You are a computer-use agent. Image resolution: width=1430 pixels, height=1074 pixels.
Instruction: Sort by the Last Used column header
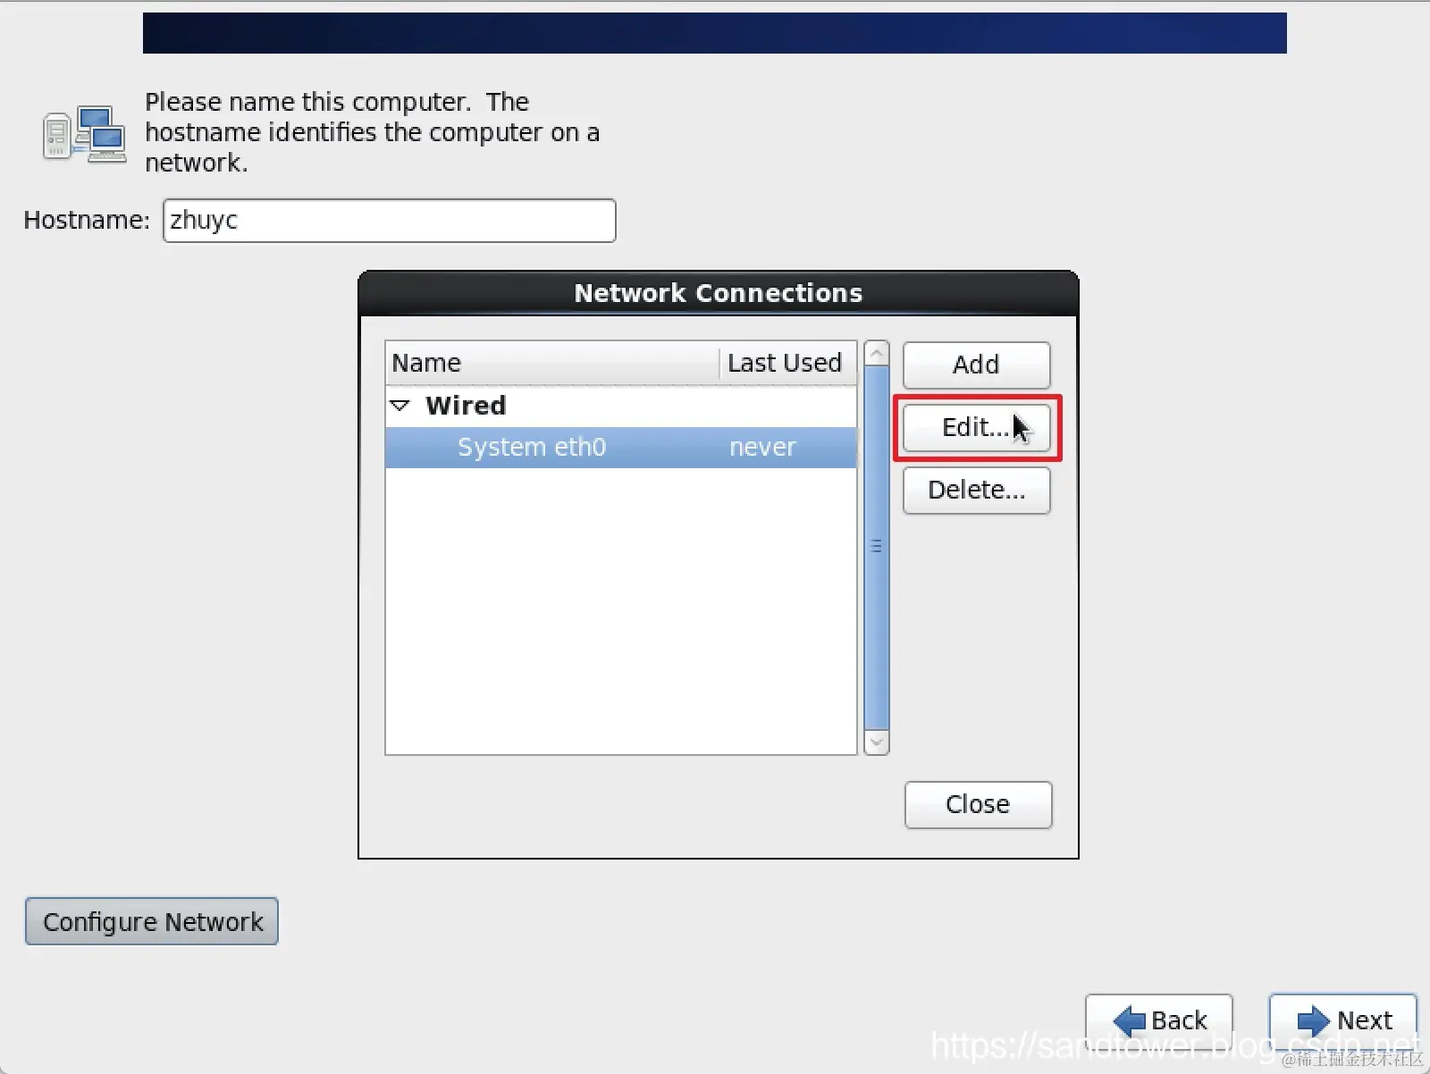[x=787, y=363]
